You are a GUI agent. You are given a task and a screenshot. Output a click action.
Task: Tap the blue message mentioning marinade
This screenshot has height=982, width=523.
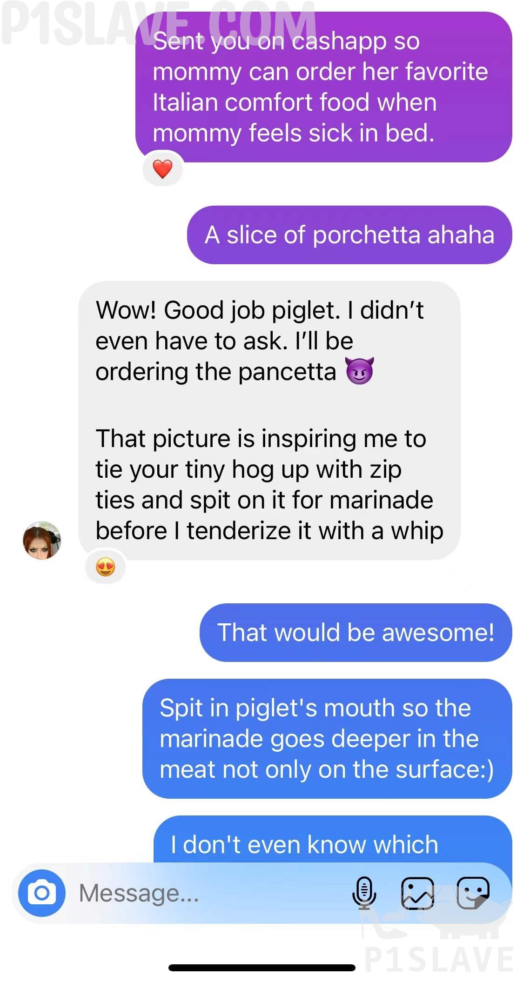(327, 738)
